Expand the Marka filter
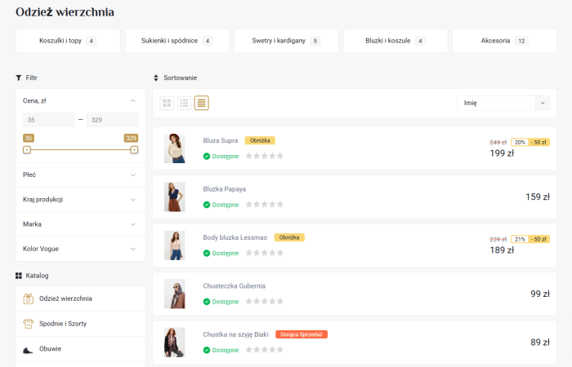The width and height of the screenshot is (572, 367). click(132, 224)
